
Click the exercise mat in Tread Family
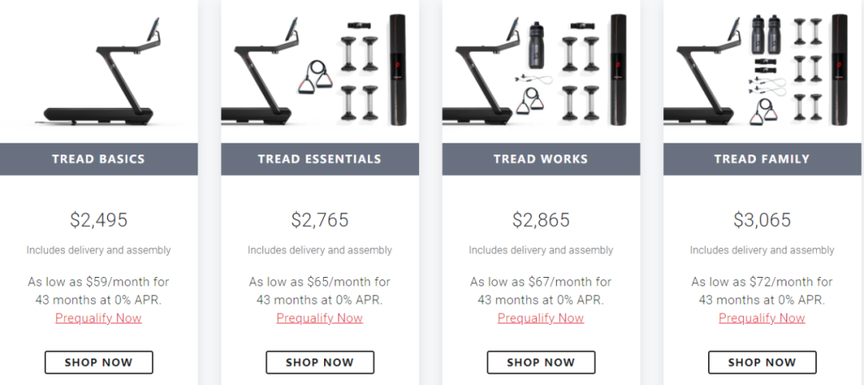(839, 70)
